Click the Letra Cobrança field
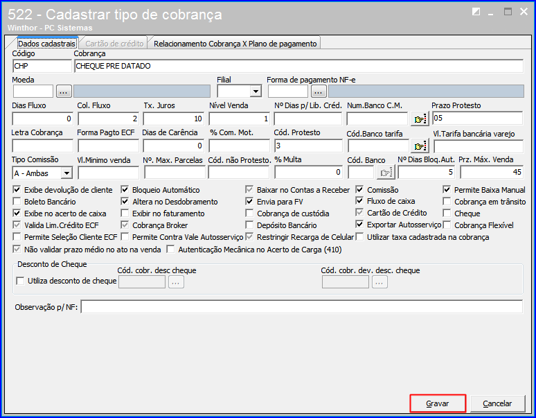The width and height of the screenshot is (536, 418). pos(42,146)
